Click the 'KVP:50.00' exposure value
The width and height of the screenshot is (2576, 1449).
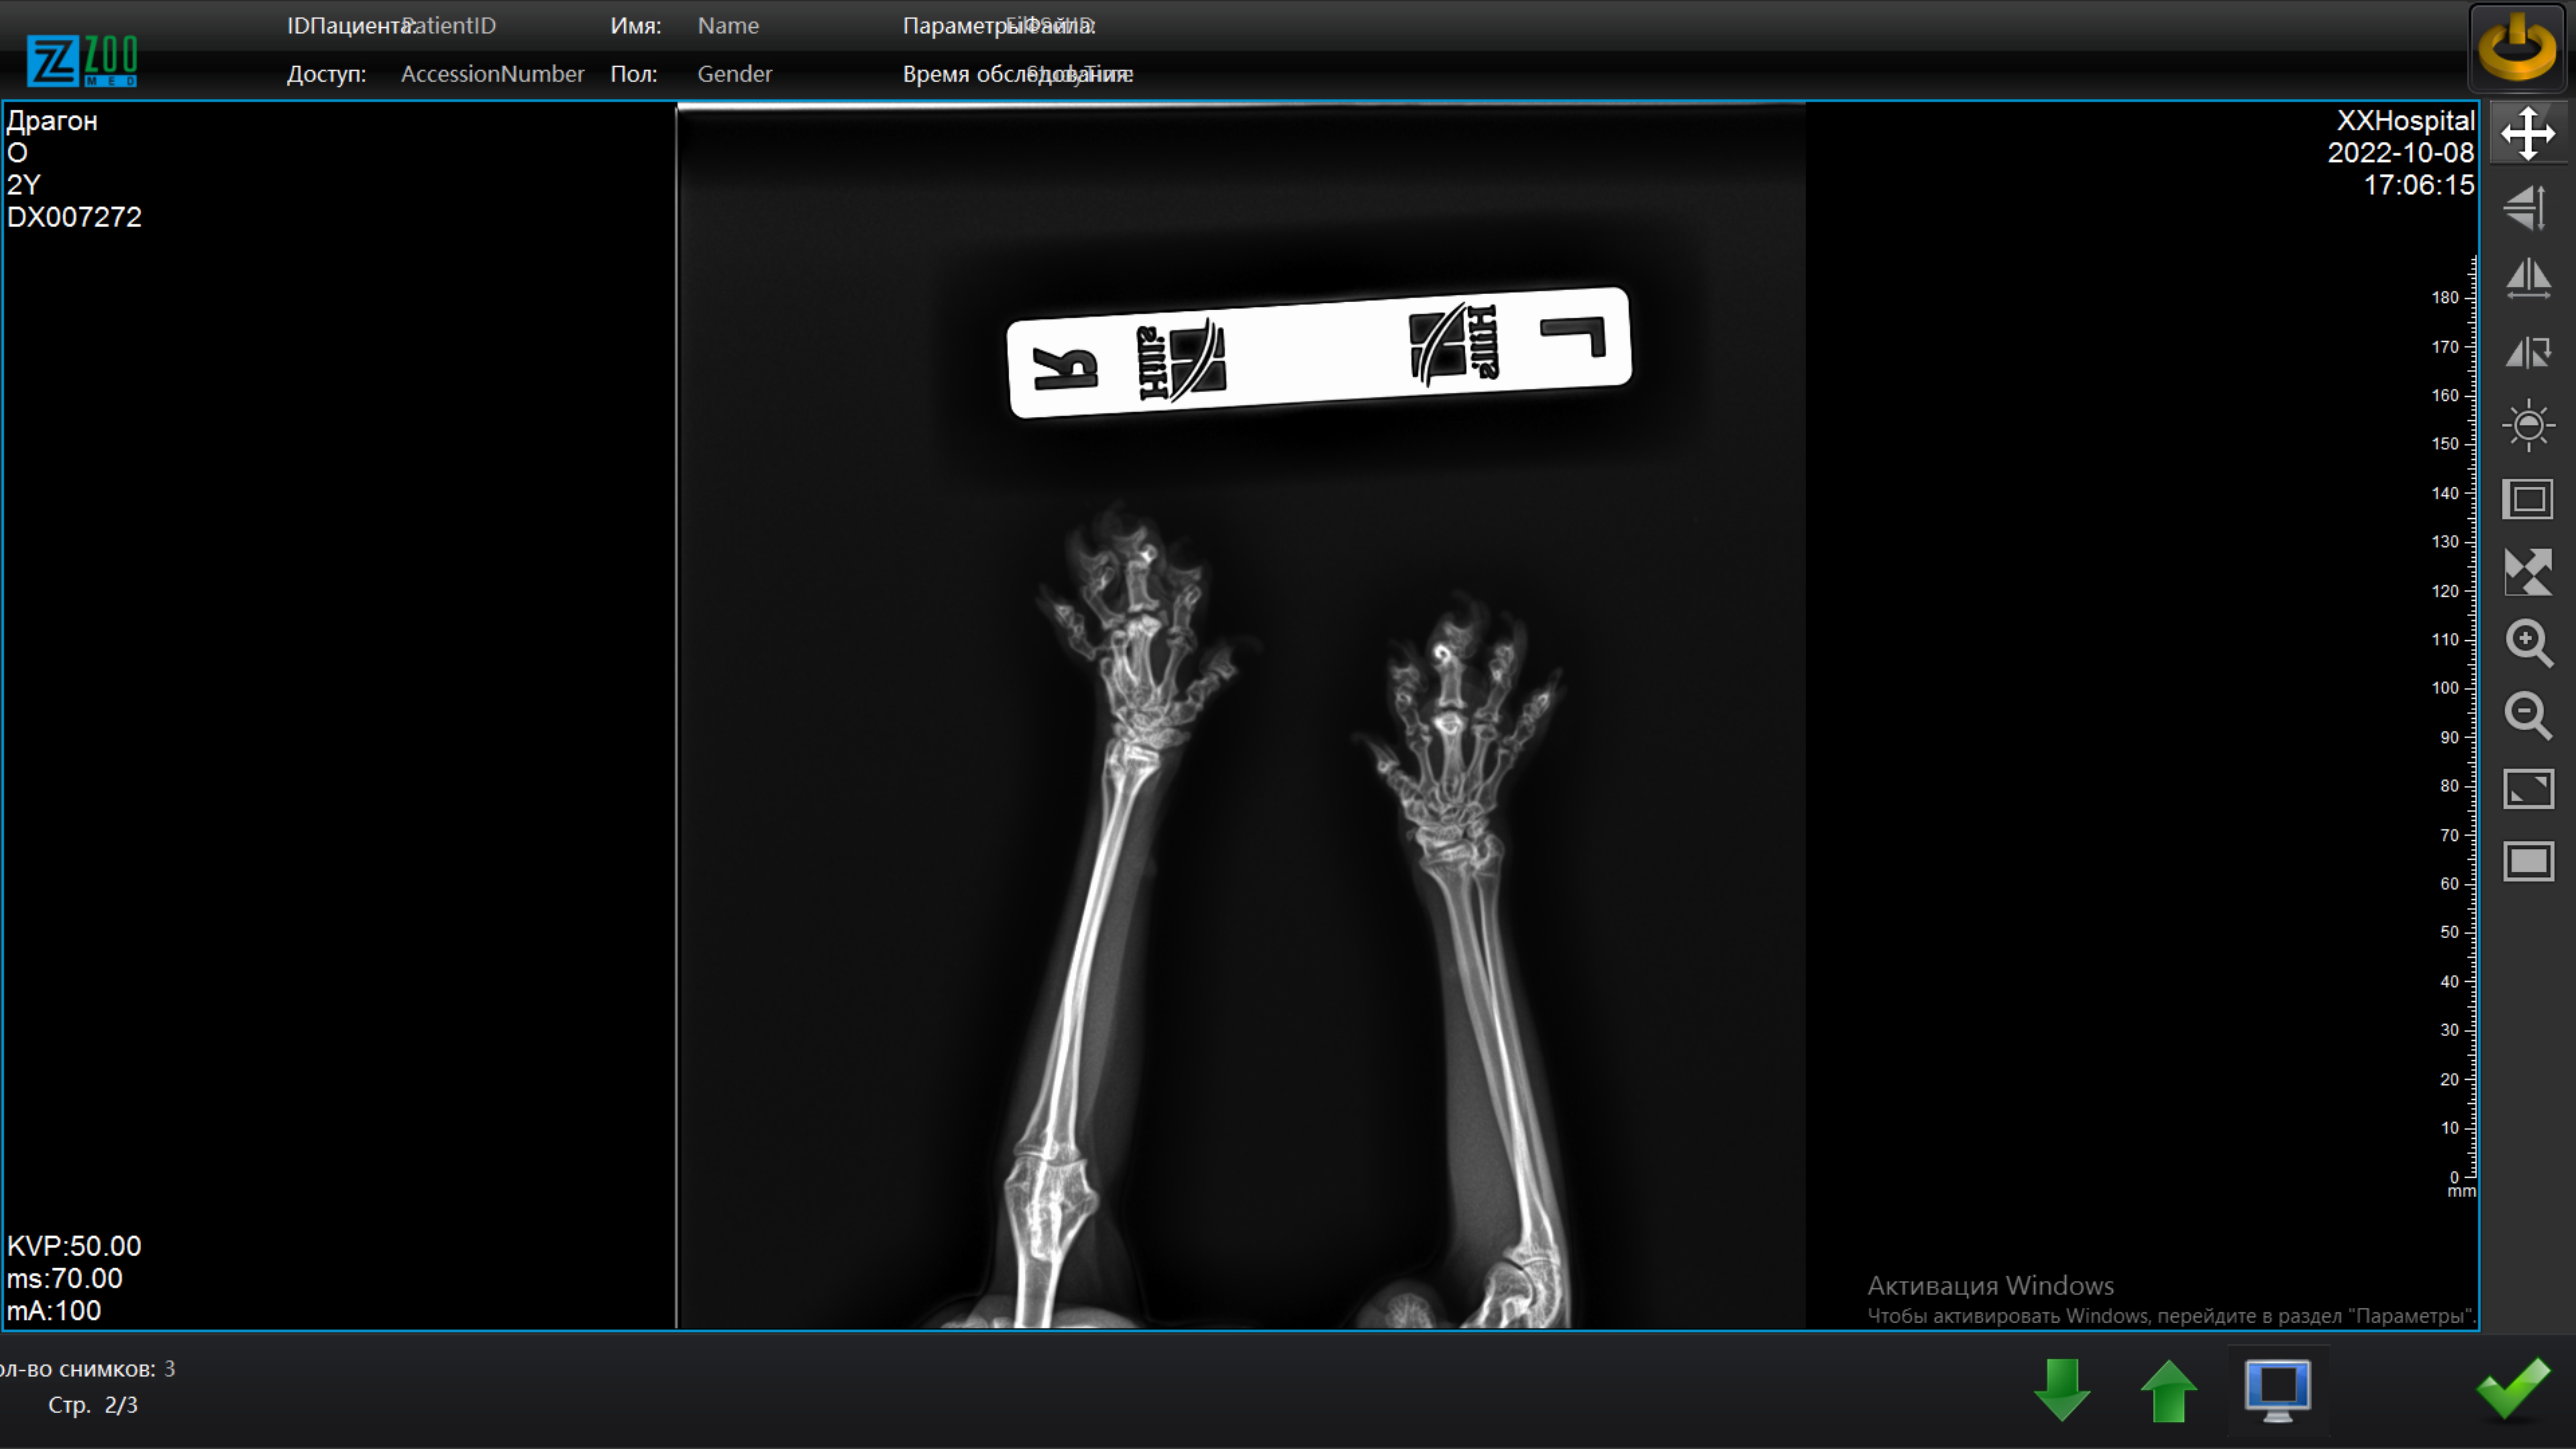74,1246
